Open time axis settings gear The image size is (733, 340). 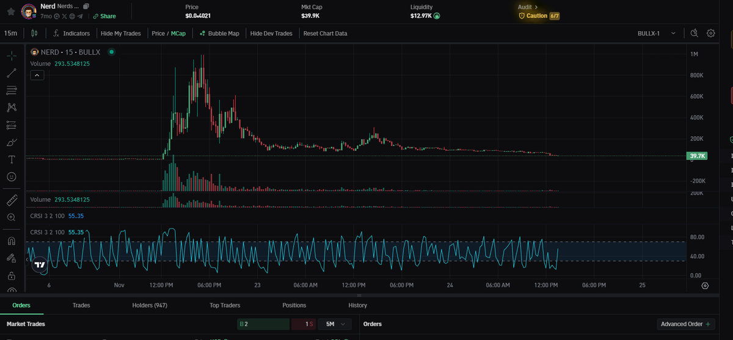pyautogui.click(x=706, y=286)
